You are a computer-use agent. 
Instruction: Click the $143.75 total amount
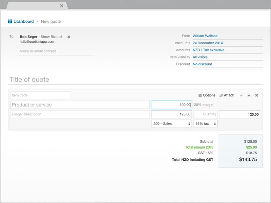pyautogui.click(x=248, y=159)
